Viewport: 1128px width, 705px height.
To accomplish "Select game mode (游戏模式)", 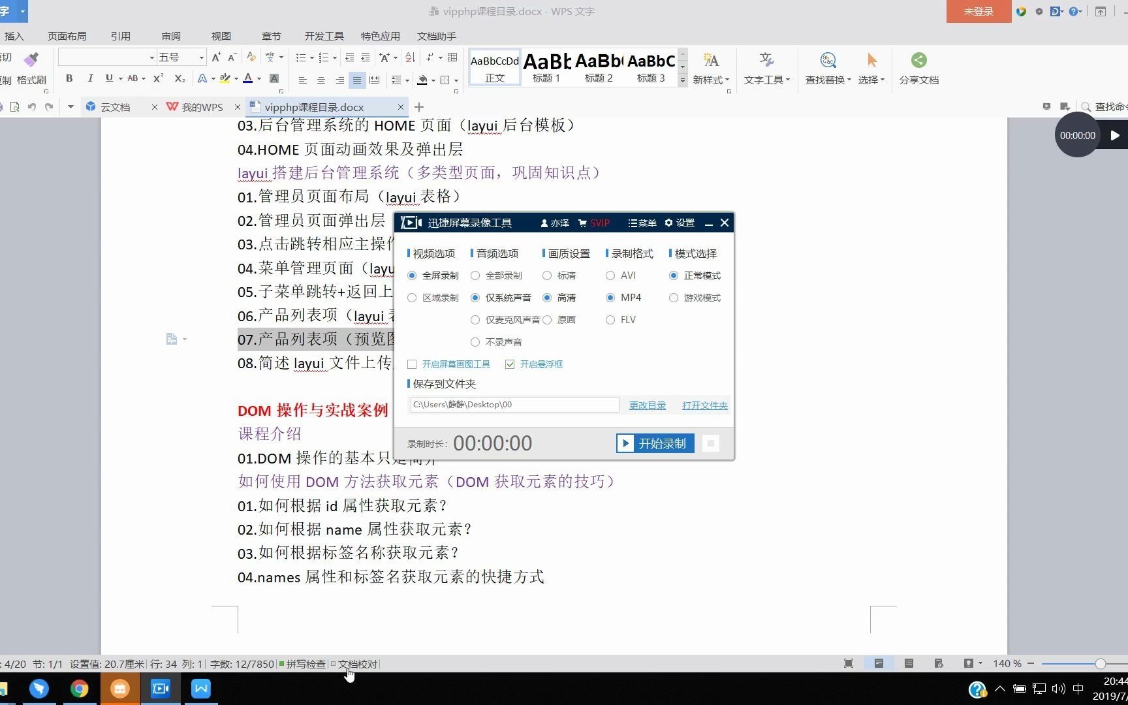I will click(674, 298).
